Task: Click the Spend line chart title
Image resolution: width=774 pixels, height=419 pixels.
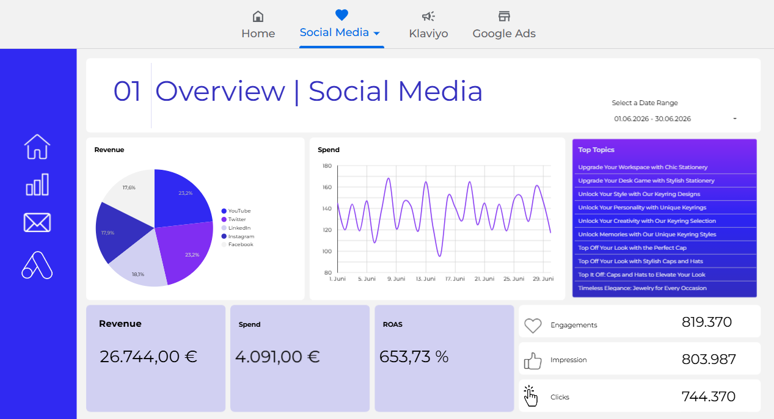Action: tap(329, 150)
